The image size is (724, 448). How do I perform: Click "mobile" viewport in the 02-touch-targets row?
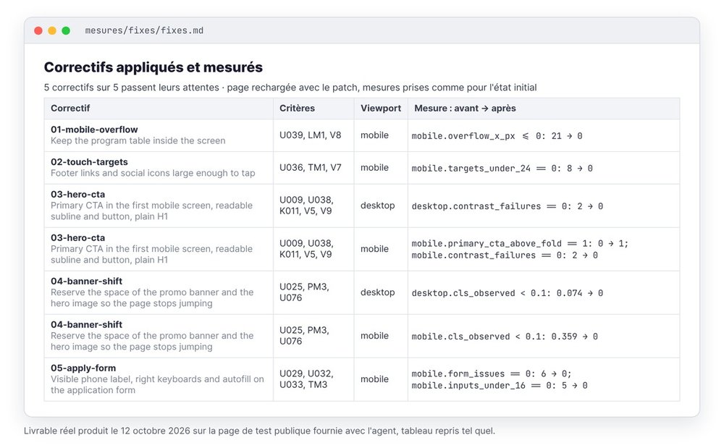click(374, 167)
